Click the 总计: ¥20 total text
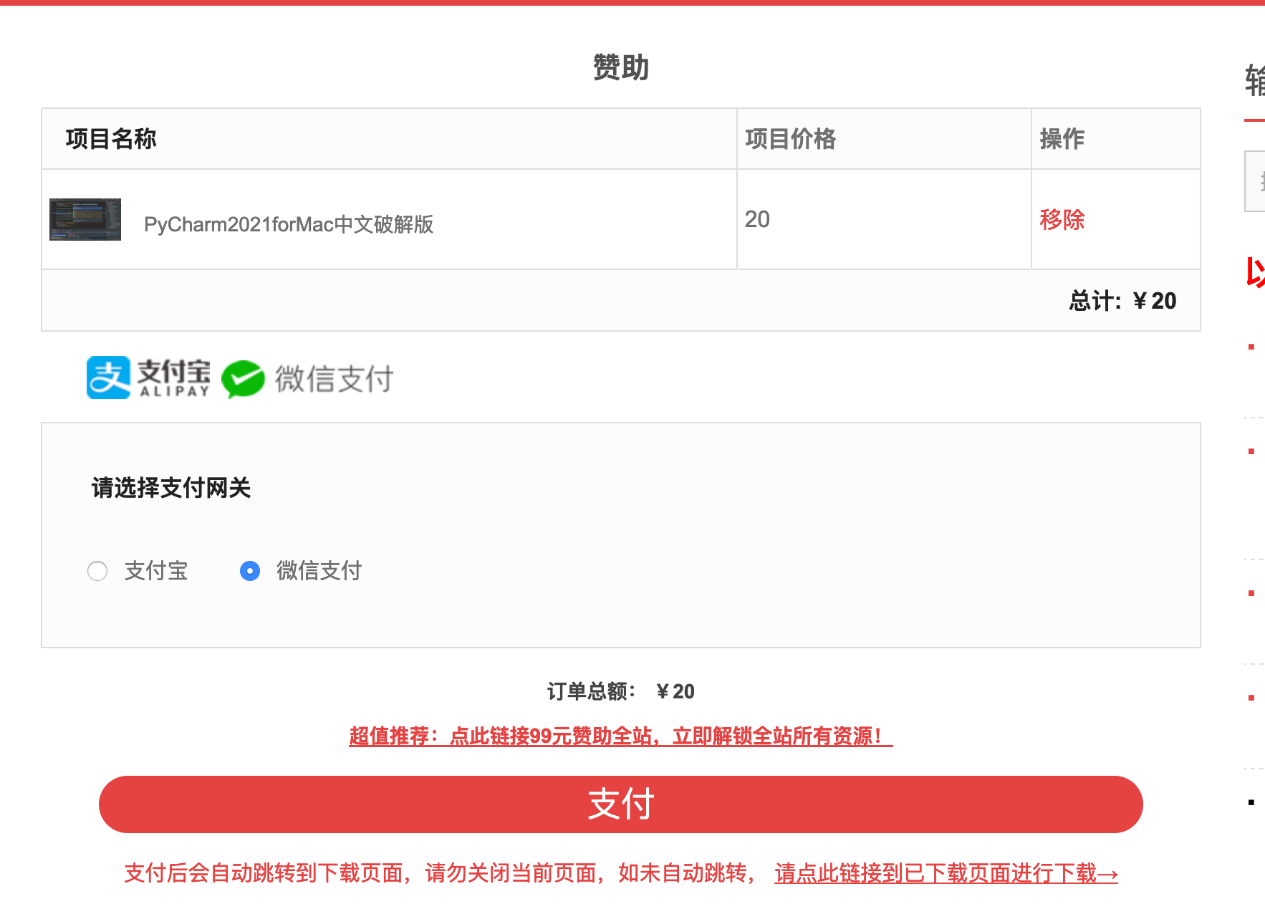1265x904 pixels. (x=1122, y=301)
